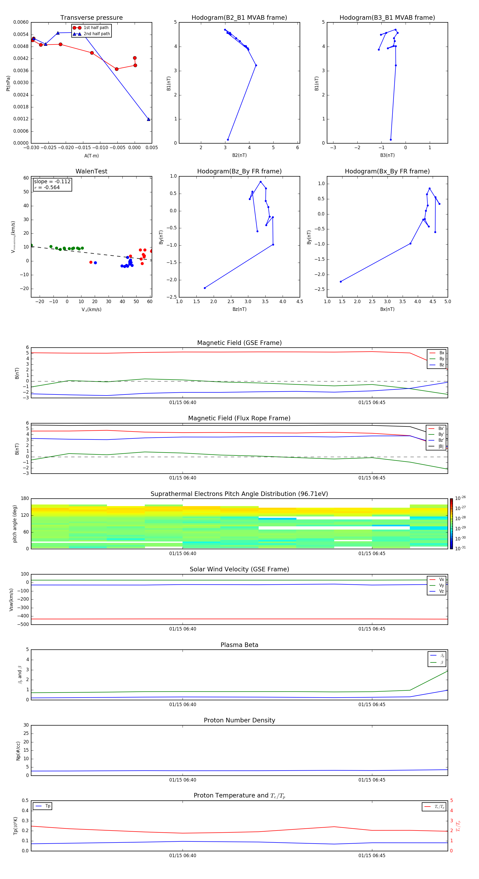
Task: Click the |B| legend entry in Flux Rope plot
Action: click(436, 447)
